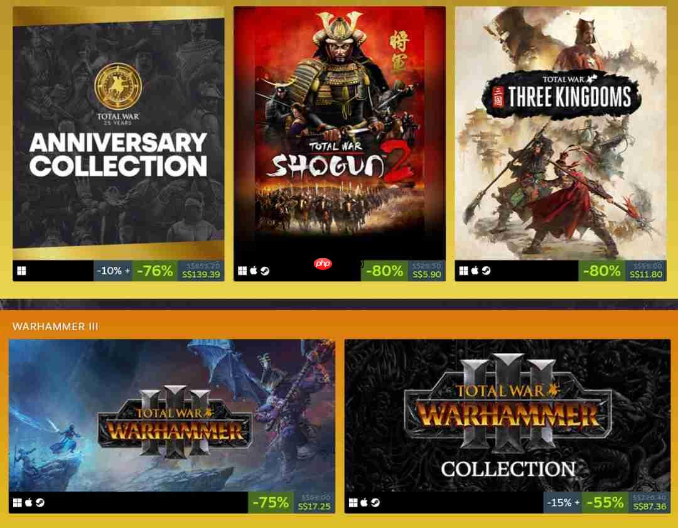Click the Steam icon under Three Kingdoms
This screenshot has height=528, width=678.
tap(487, 271)
